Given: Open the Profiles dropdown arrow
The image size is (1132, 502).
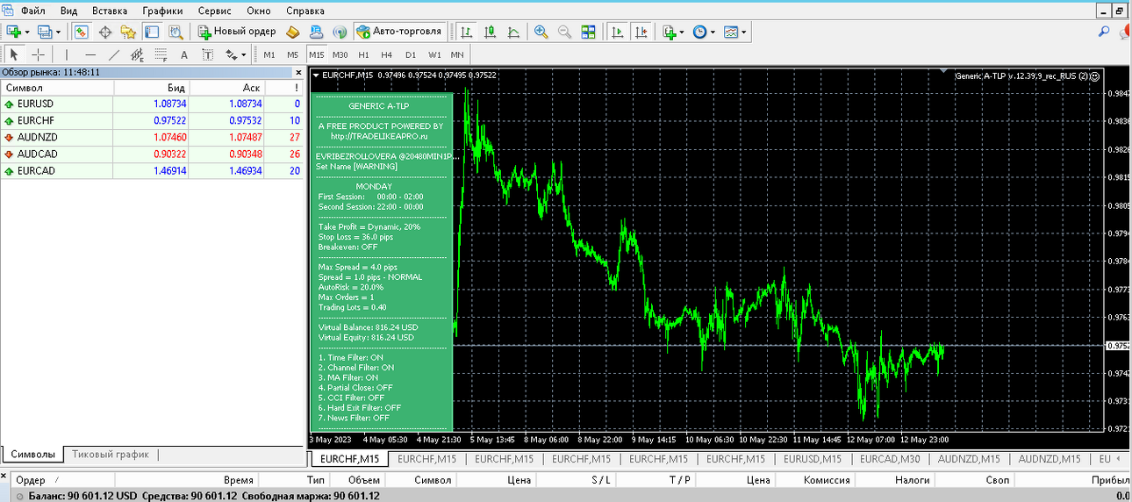Looking at the screenshot, I should 58,32.
